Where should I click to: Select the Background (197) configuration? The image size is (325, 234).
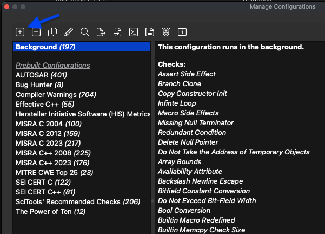pos(82,47)
